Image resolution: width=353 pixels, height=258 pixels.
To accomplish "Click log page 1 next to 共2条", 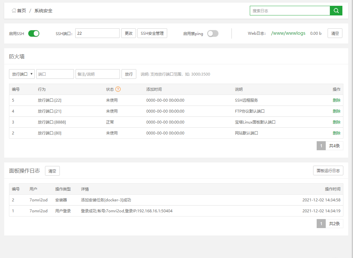I will pos(321,224).
